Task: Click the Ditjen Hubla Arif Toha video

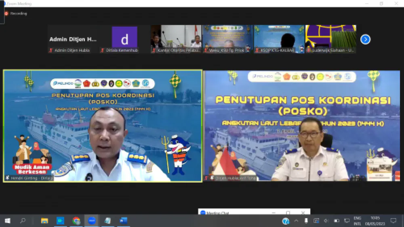Action: coord(302,126)
